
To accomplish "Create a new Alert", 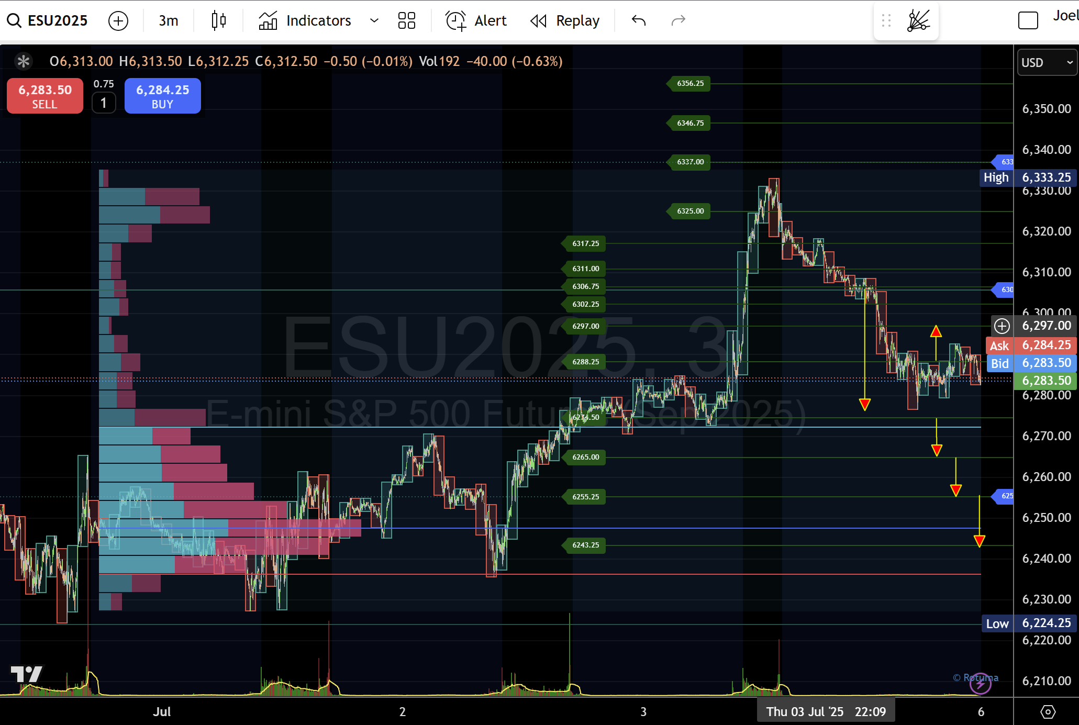I will click(476, 20).
